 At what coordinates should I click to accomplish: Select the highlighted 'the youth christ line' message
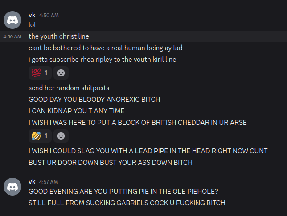point(59,36)
